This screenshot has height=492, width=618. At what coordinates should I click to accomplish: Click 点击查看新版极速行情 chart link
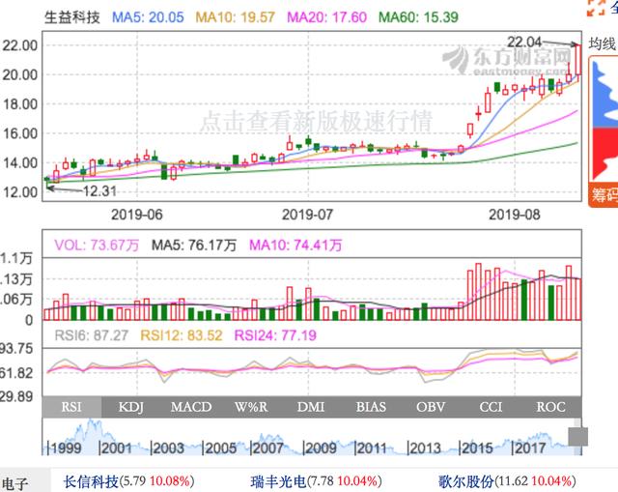pyautogui.click(x=316, y=121)
